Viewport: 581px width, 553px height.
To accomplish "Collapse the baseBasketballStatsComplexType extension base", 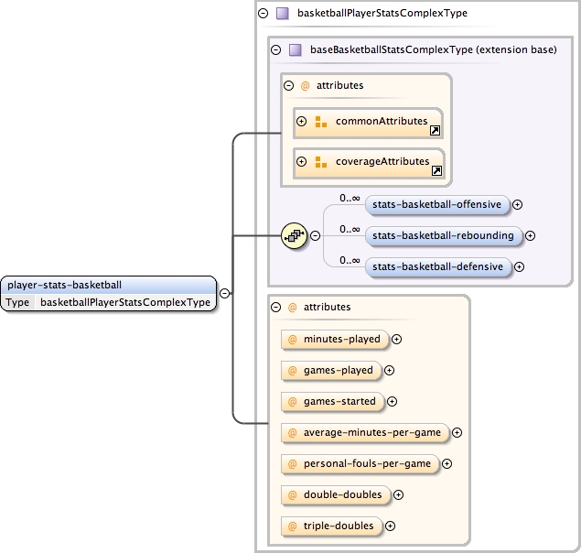I will click(275, 49).
